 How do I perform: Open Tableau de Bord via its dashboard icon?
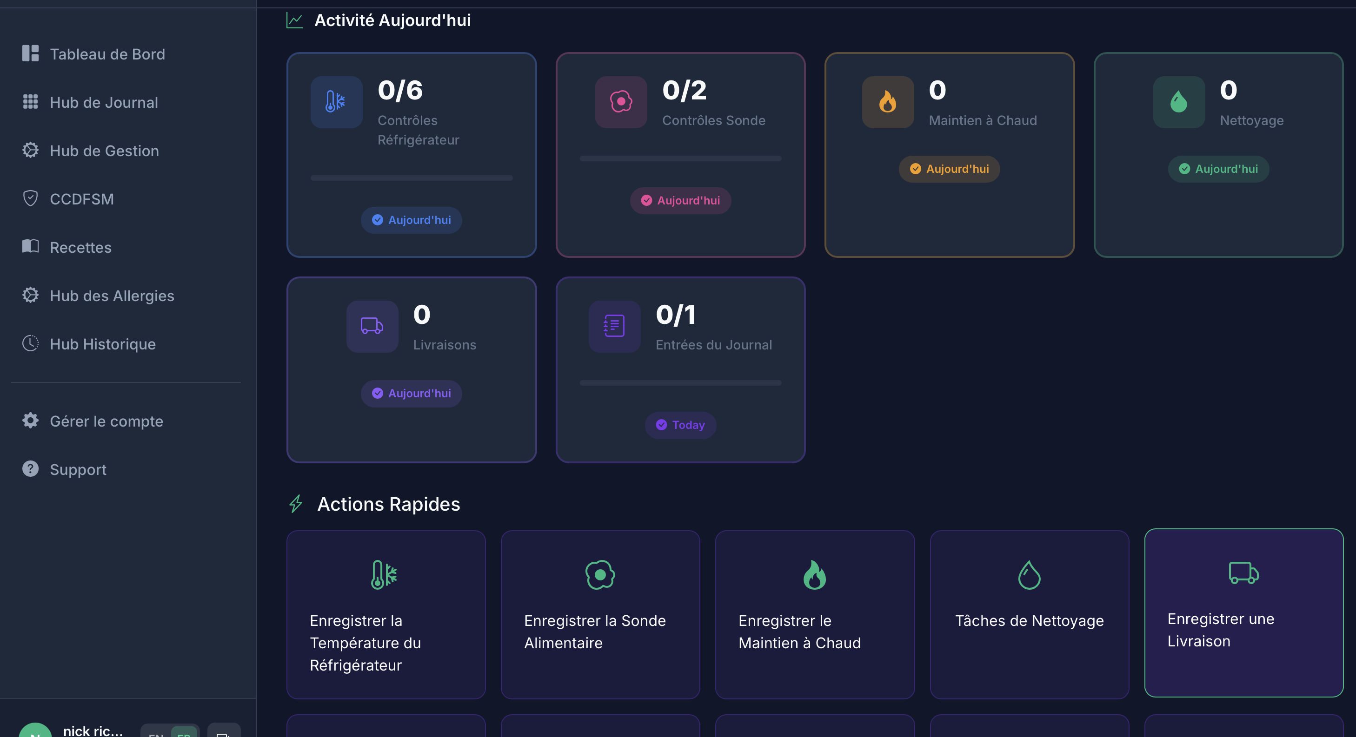coord(31,53)
